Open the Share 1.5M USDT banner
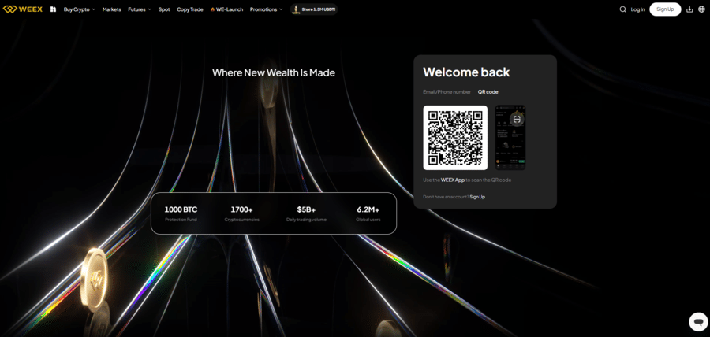This screenshot has width=710, height=337. pos(314,9)
